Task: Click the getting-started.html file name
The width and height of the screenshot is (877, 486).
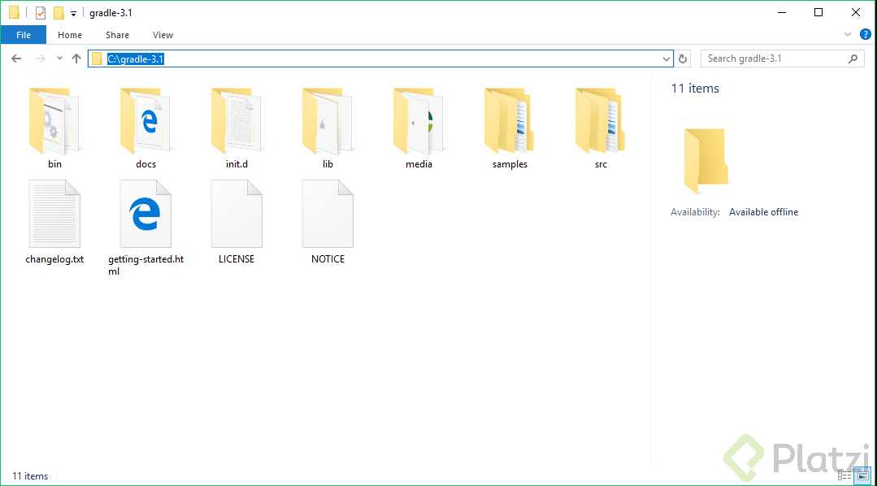Action: click(145, 265)
